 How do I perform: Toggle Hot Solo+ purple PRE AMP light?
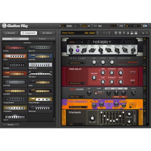click(x=77, y=50)
